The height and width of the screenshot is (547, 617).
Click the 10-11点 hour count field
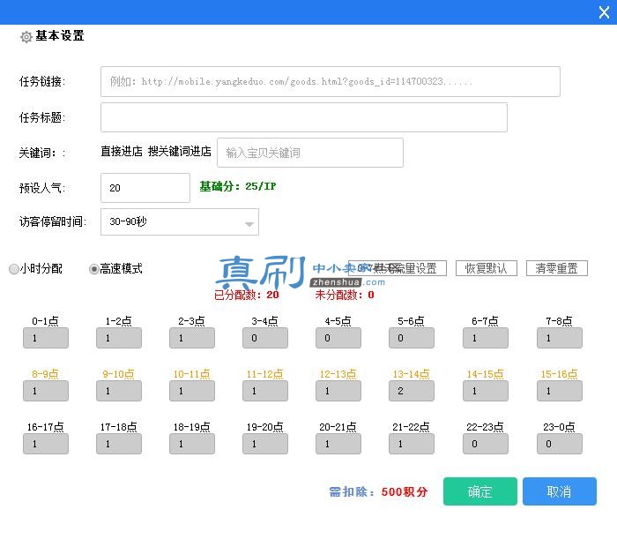(192, 391)
